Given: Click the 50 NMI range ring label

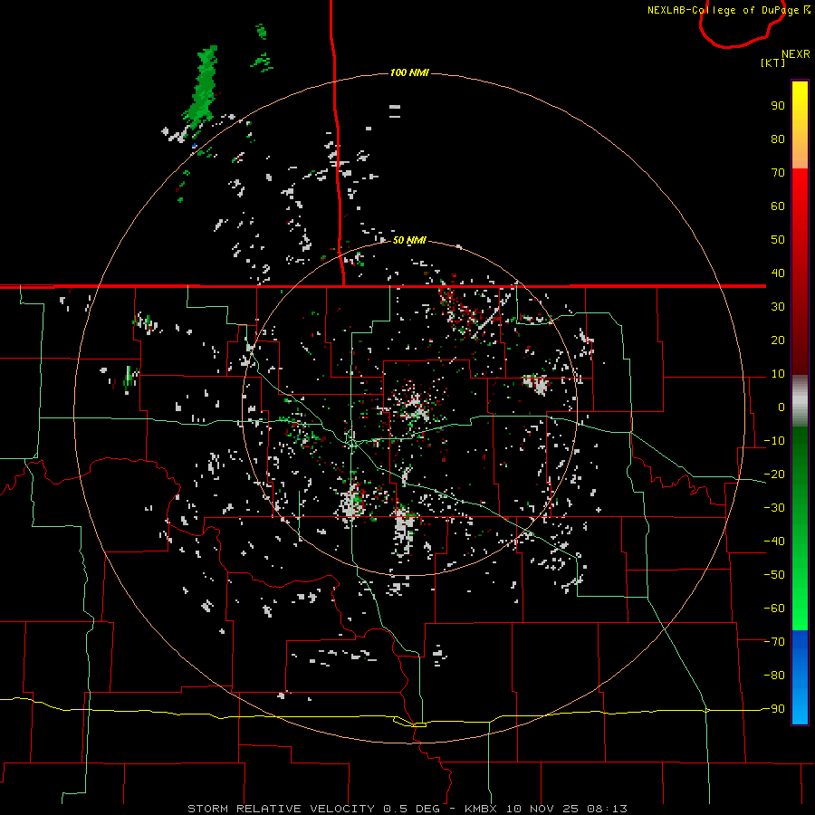Looking at the screenshot, I should 409,240.
